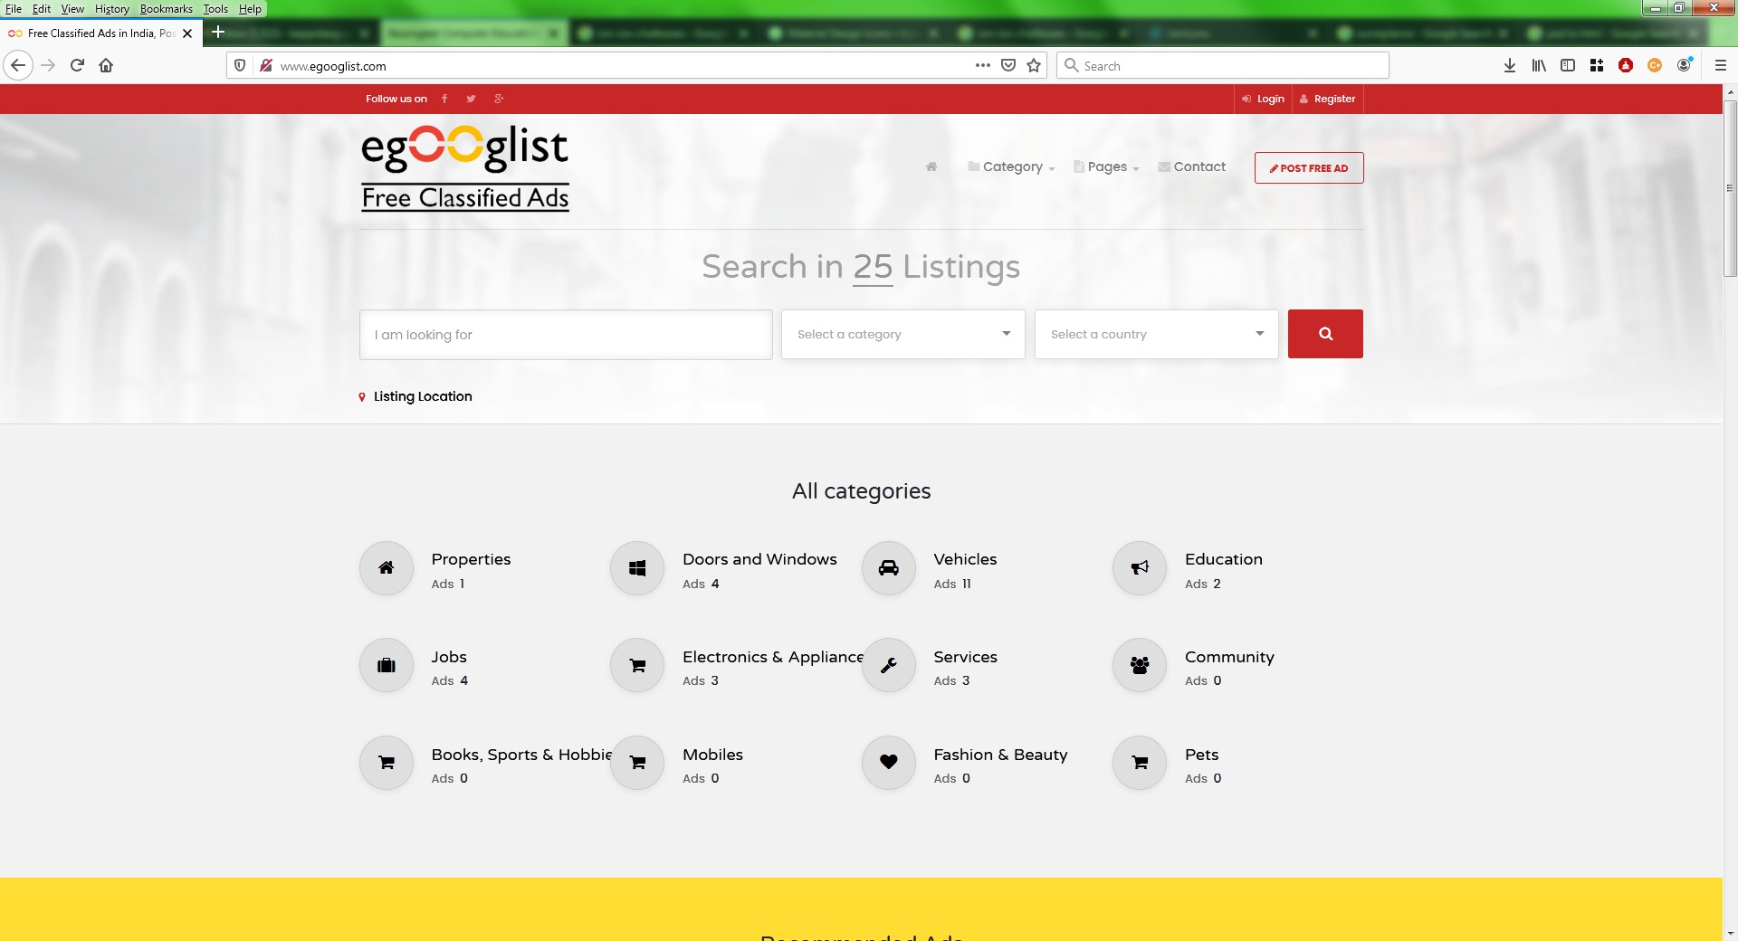Open the Doors and Windows title link

tap(759, 559)
